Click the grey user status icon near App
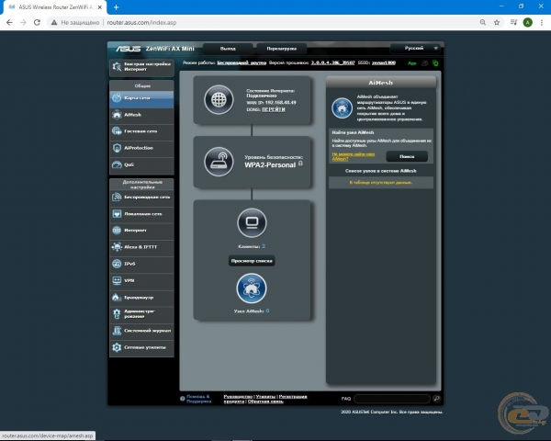The height and width of the screenshot is (441, 551). click(425, 63)
